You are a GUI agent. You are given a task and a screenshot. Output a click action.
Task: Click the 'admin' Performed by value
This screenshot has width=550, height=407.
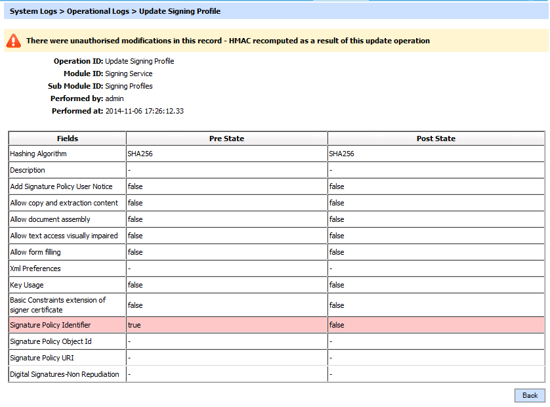114,98
